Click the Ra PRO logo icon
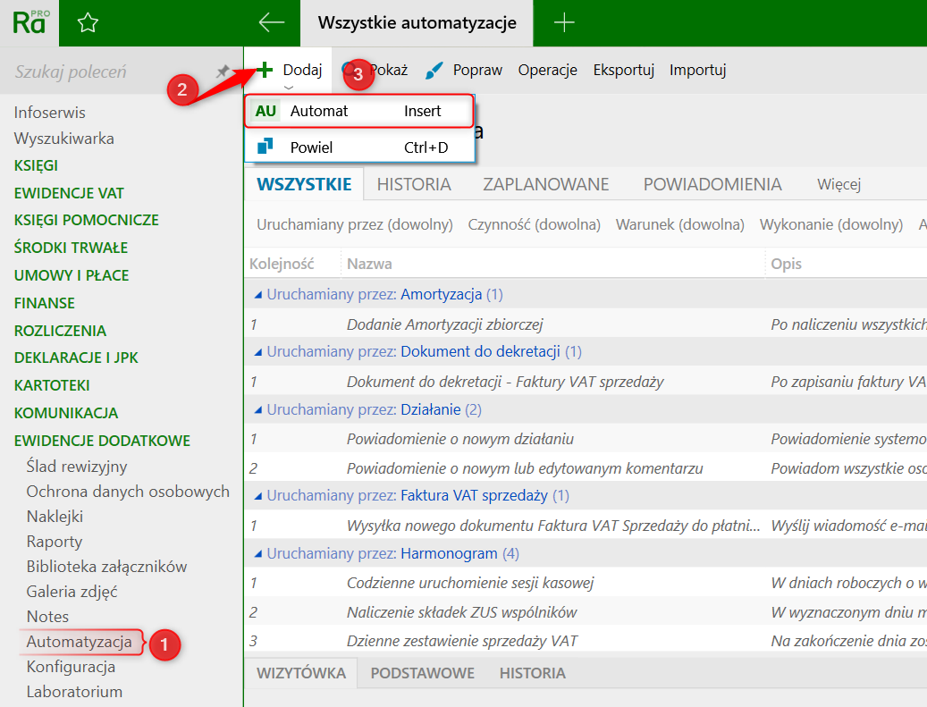 (x=29, y=22)
